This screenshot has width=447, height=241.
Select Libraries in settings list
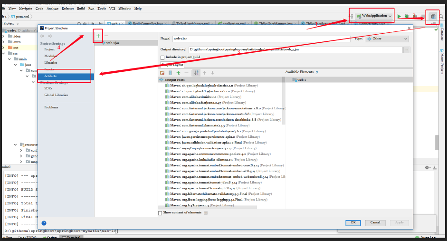click(x=51, y=62)
